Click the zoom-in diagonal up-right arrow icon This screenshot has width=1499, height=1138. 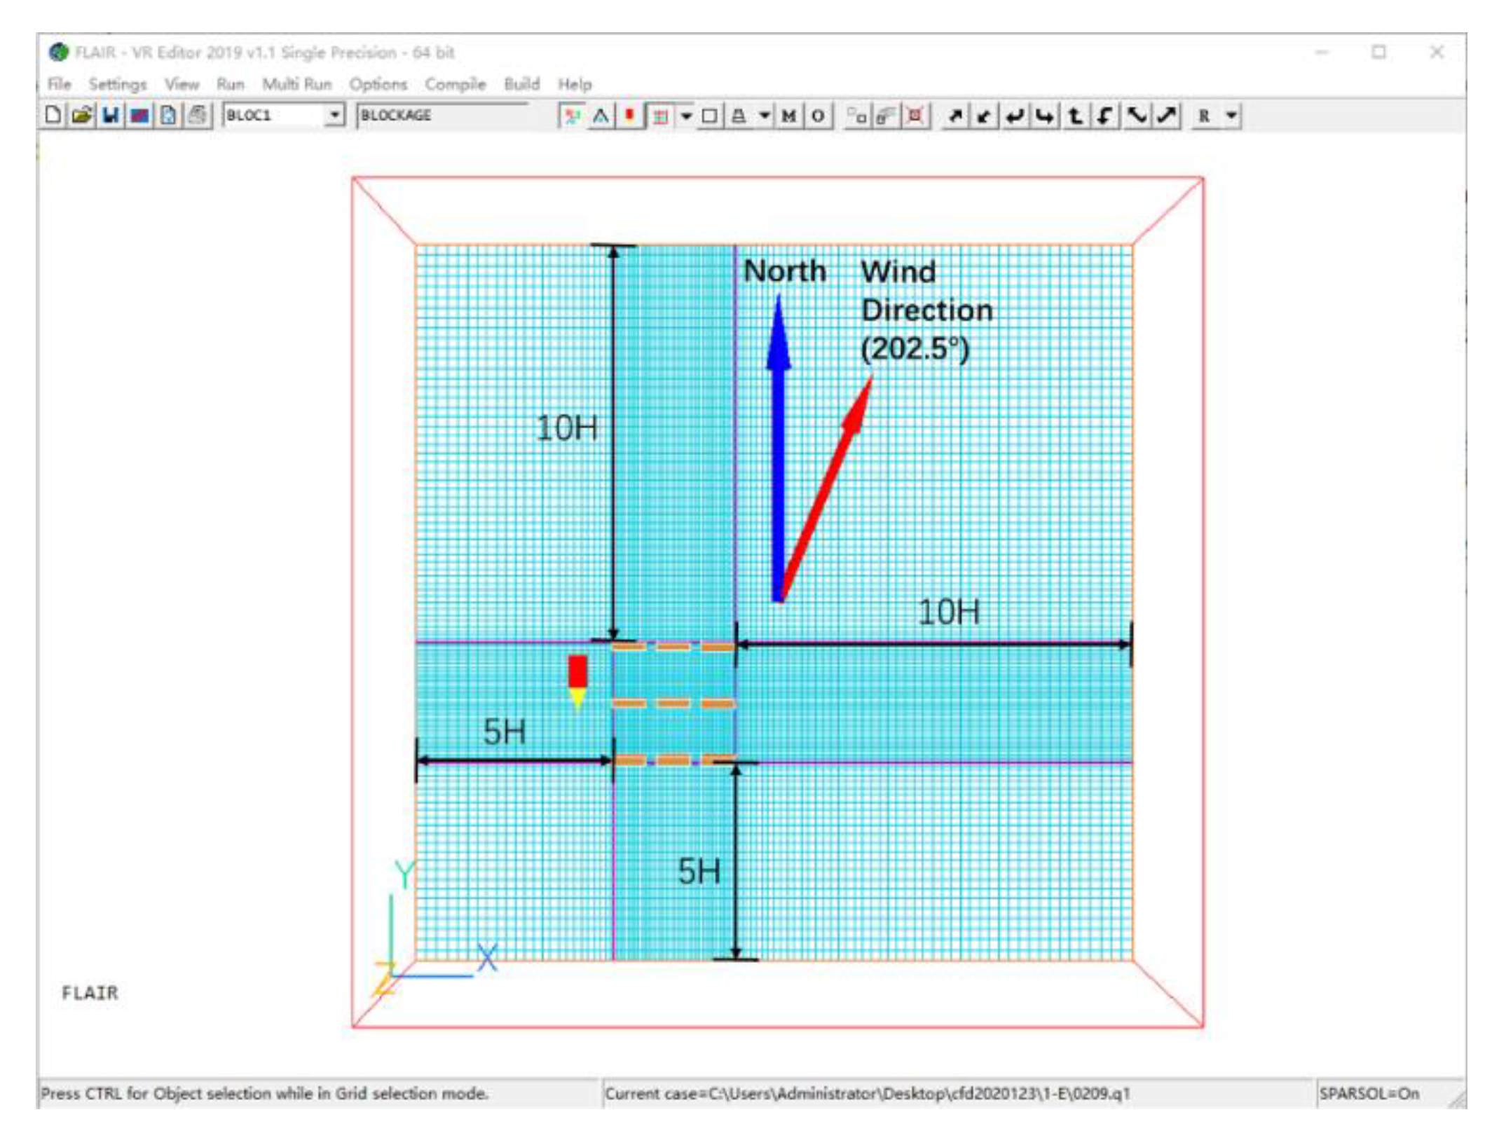954,116
